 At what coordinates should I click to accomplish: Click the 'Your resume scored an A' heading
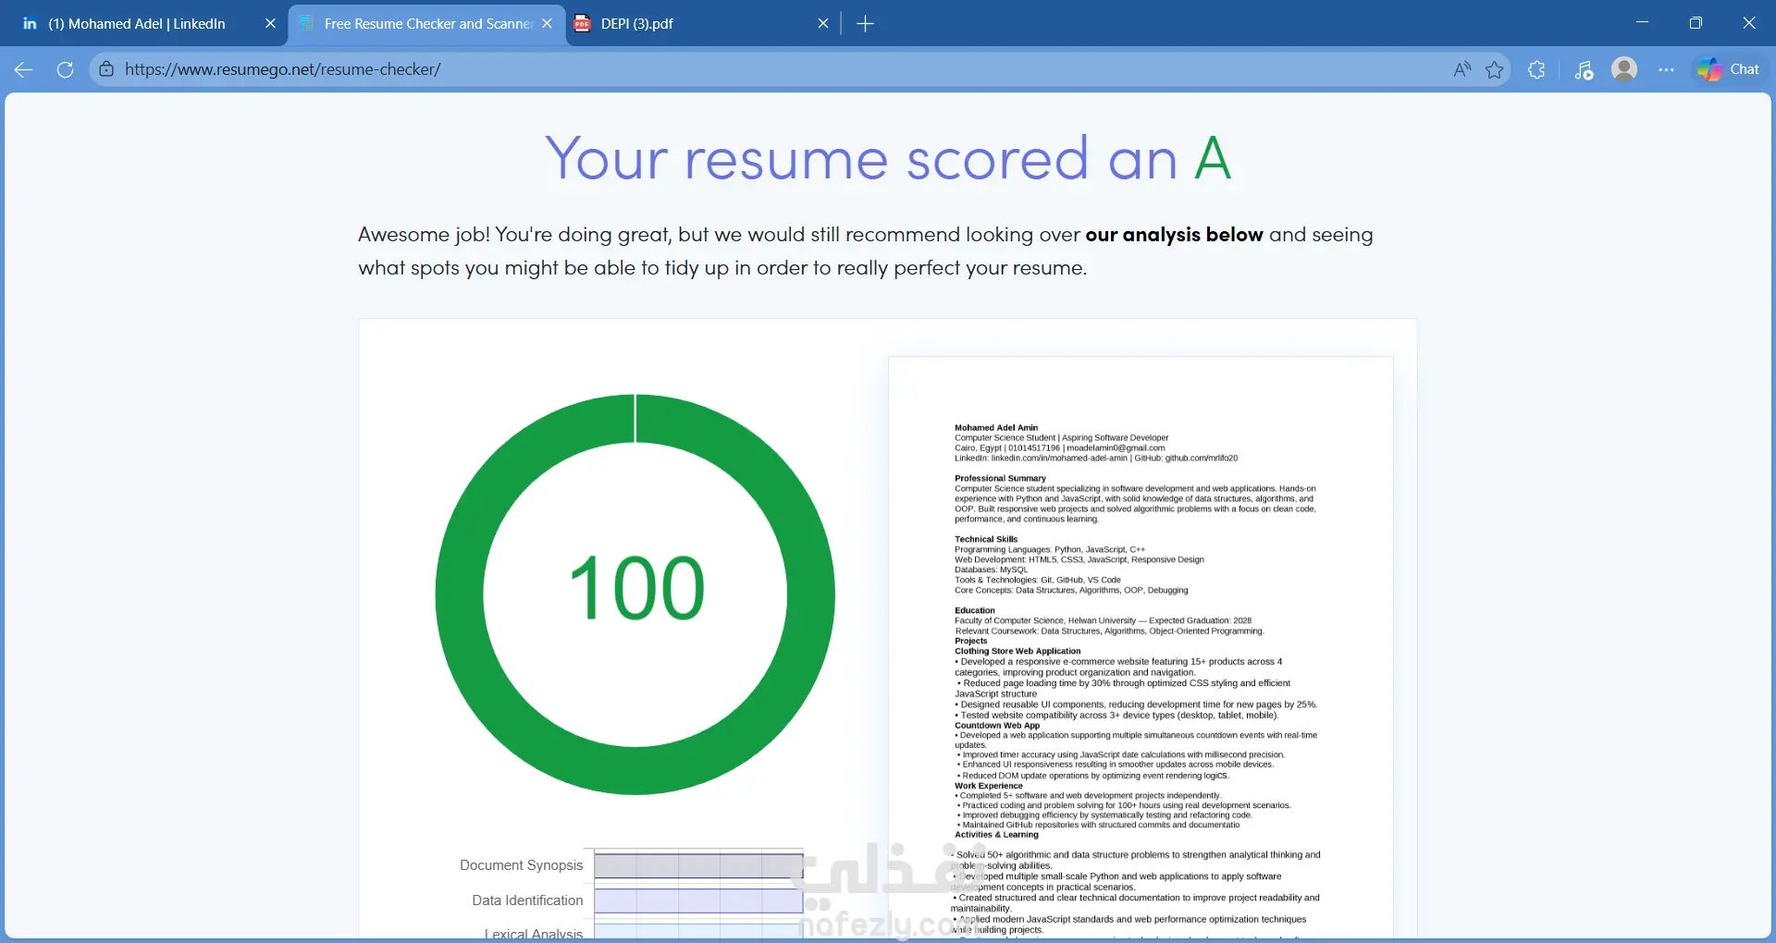tap(888, 159)
